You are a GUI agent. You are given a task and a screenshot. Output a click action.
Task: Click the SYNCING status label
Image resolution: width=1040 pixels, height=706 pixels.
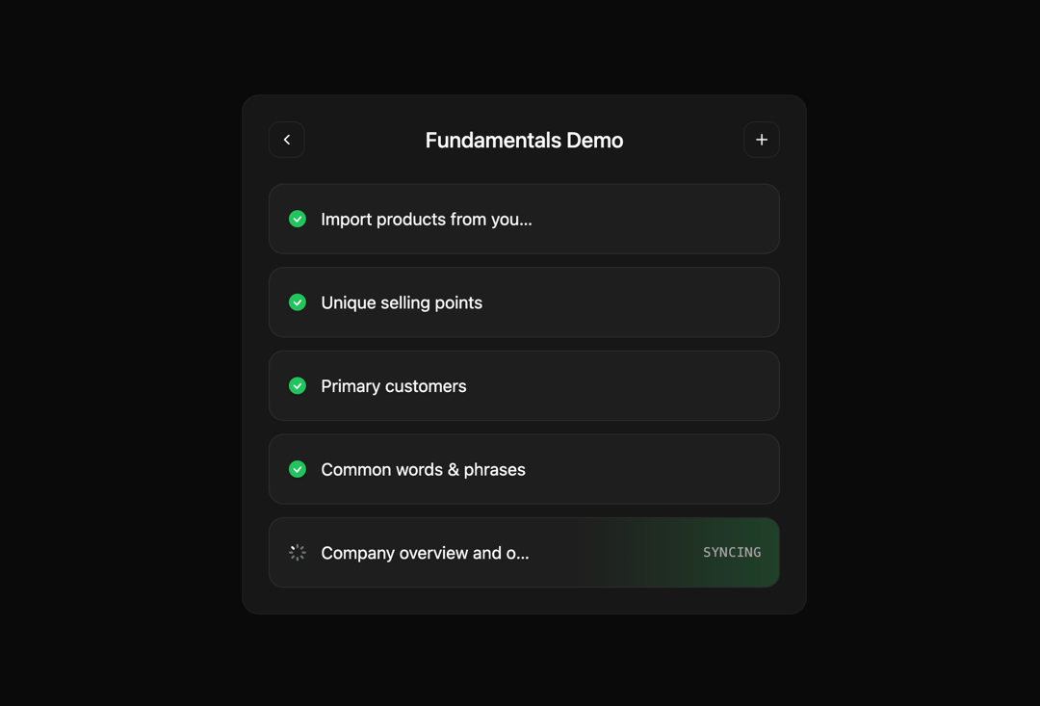[732, 553]
